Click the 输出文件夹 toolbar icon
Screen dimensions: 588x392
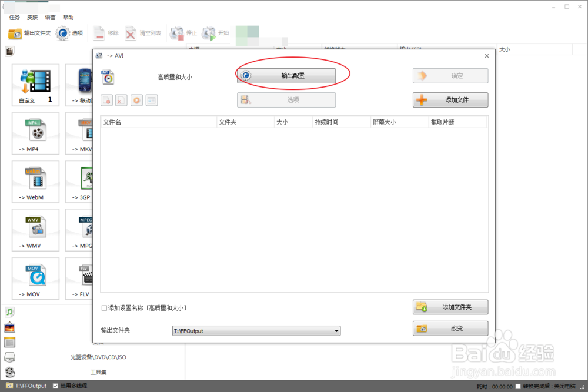(29, 33)
